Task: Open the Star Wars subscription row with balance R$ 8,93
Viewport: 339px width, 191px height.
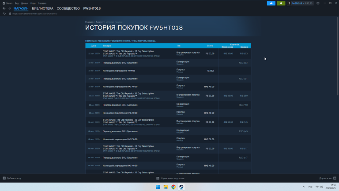Action: [168, 53]
